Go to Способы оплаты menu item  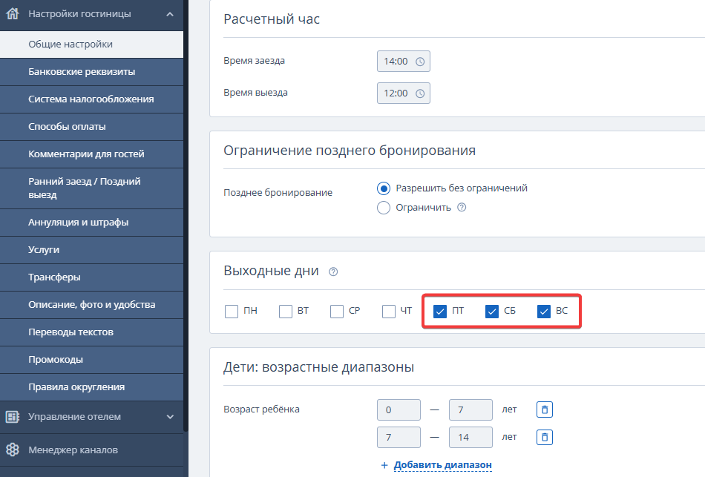point(67,127)
